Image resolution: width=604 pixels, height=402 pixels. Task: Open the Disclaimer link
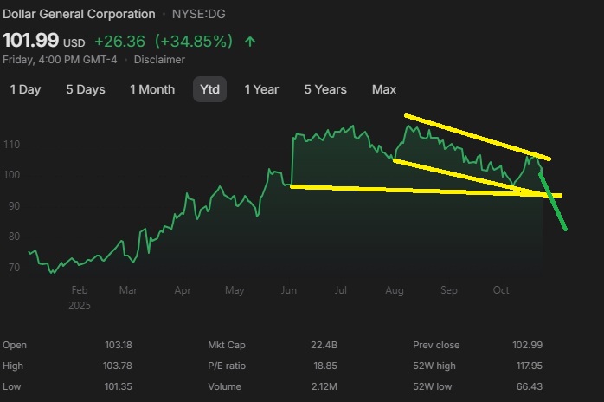[x=159, y=60]
